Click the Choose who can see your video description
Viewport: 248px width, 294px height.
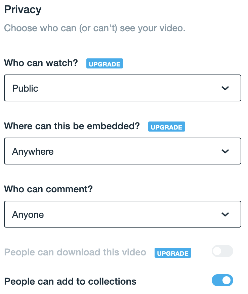pos(94,28)
